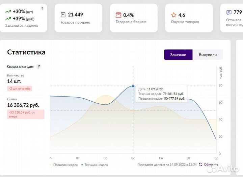The height and width of the screenshot is (177, 243).
Task: Click the shopping bag sold-items icon
Action: (x=63, y=15)
